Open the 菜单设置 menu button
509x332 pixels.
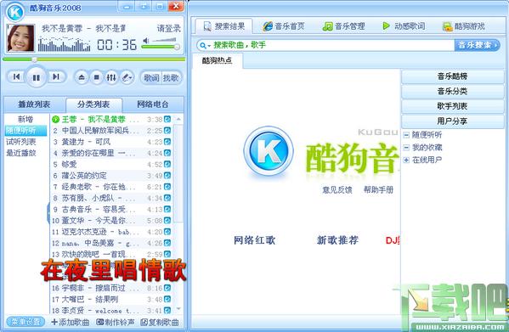pos(25,321)
